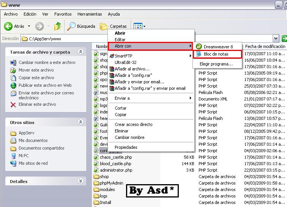The width and height of the screenshot is (287, 207).
Task: Click red X Eliminar este archivo icon
Action: coord(13,105)
